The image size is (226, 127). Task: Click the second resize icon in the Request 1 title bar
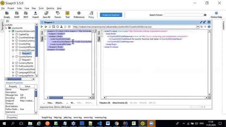(204, 22)
